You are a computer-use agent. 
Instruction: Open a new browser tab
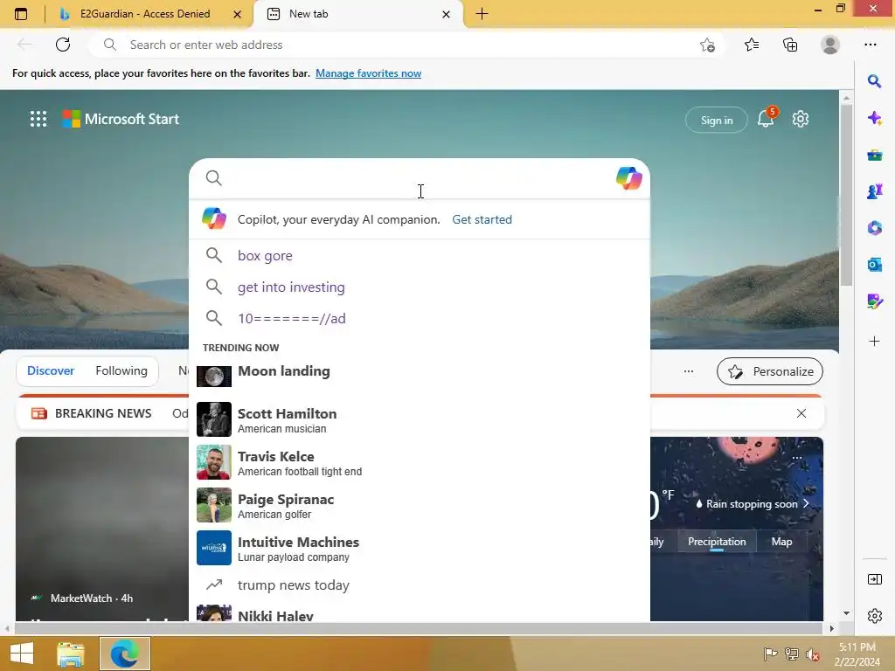(x=482, y=14)
